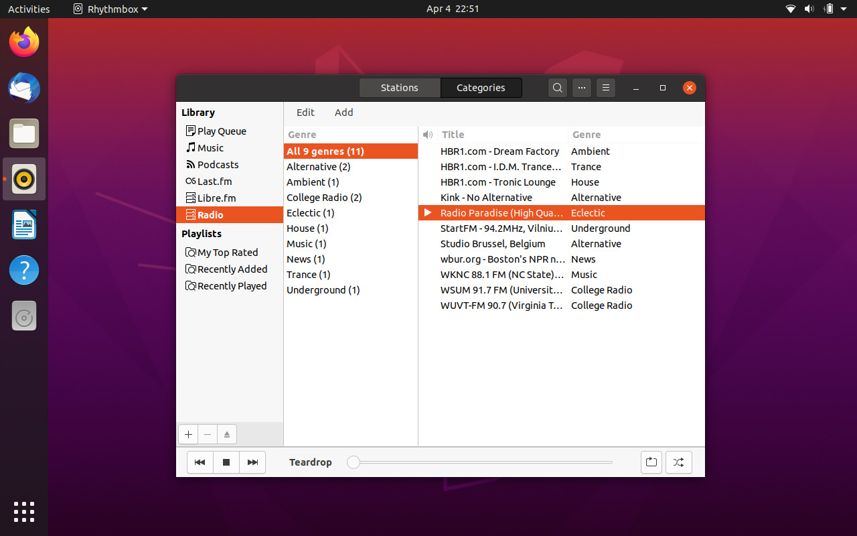The height and width of the screenshot is (536, 857).
Task: Click Activities in the top bar
Action: tap(29, 9)
